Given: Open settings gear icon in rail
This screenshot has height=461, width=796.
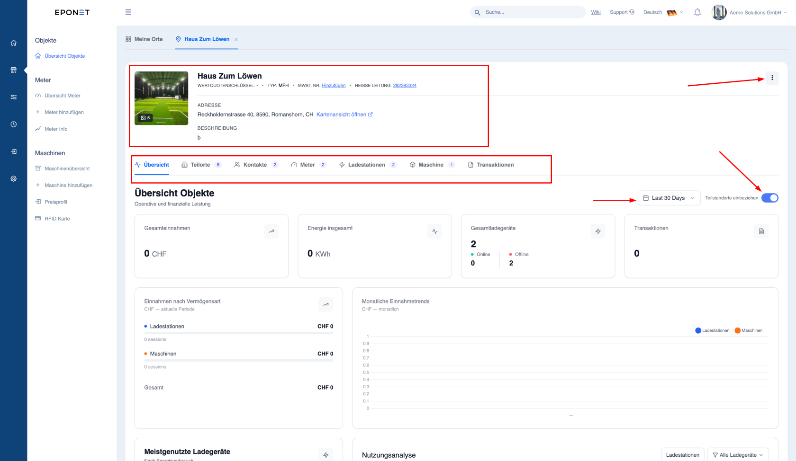Looking at the screenshot, I should (x=13, y=178).
